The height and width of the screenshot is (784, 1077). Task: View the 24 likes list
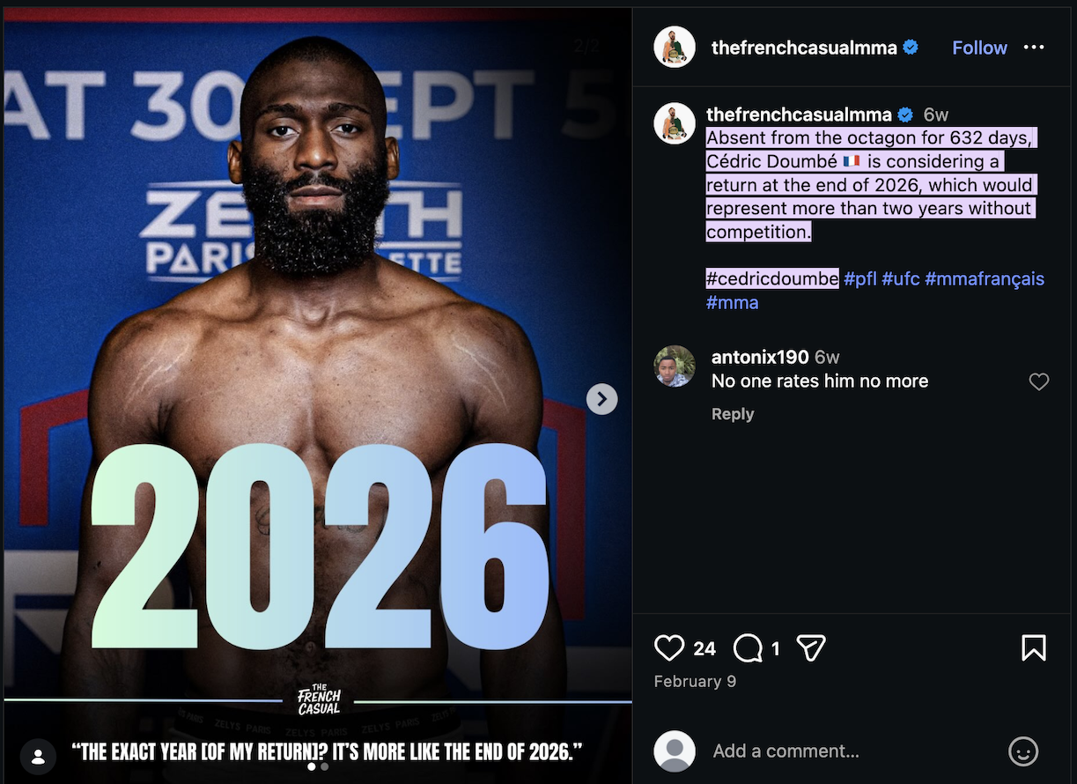(x=704, y=649)
